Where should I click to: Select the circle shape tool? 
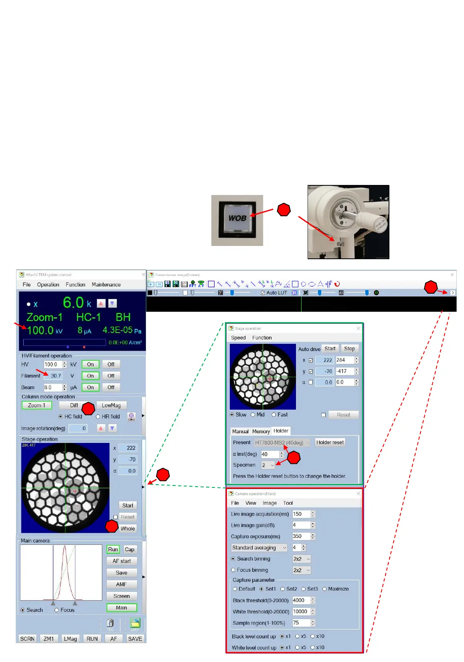pyautogui.click(x=304, y=284)
